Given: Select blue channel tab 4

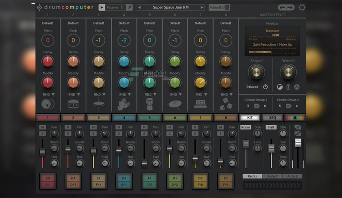Looking at the screenshot, I should (124, 118).
